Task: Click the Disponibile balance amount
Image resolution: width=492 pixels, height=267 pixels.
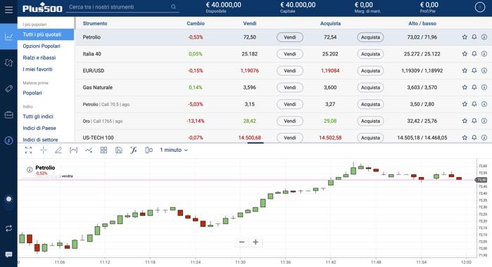Action: point(223,5)
